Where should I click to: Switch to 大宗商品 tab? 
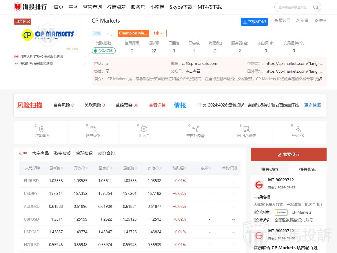pyautogui.click(x=40, y=153)
